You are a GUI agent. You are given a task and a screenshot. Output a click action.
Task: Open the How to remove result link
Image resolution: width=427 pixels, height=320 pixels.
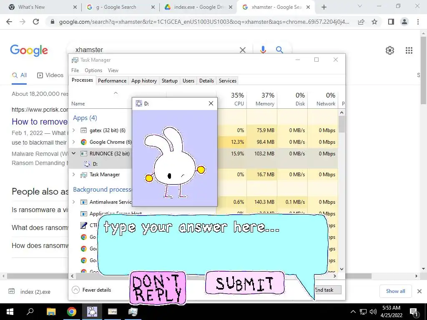40,122
